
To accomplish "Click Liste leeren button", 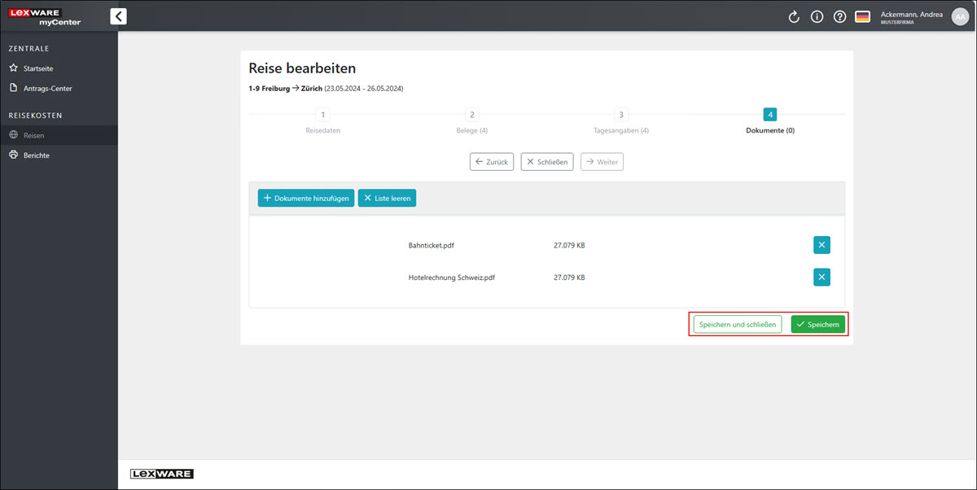I will point(387,198).
